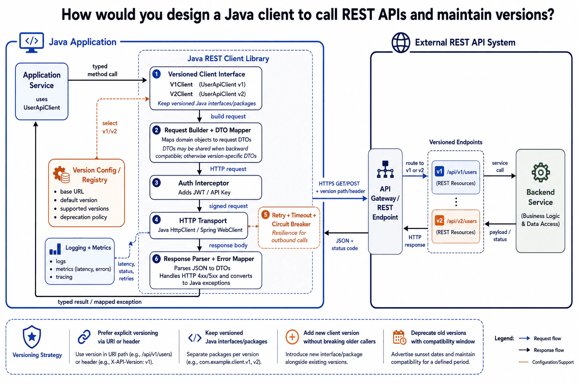The width and height of the screenshot is (578, 385).
Task: Click the blue Request flow arrow in the legend
Action: tap(525, 338)
